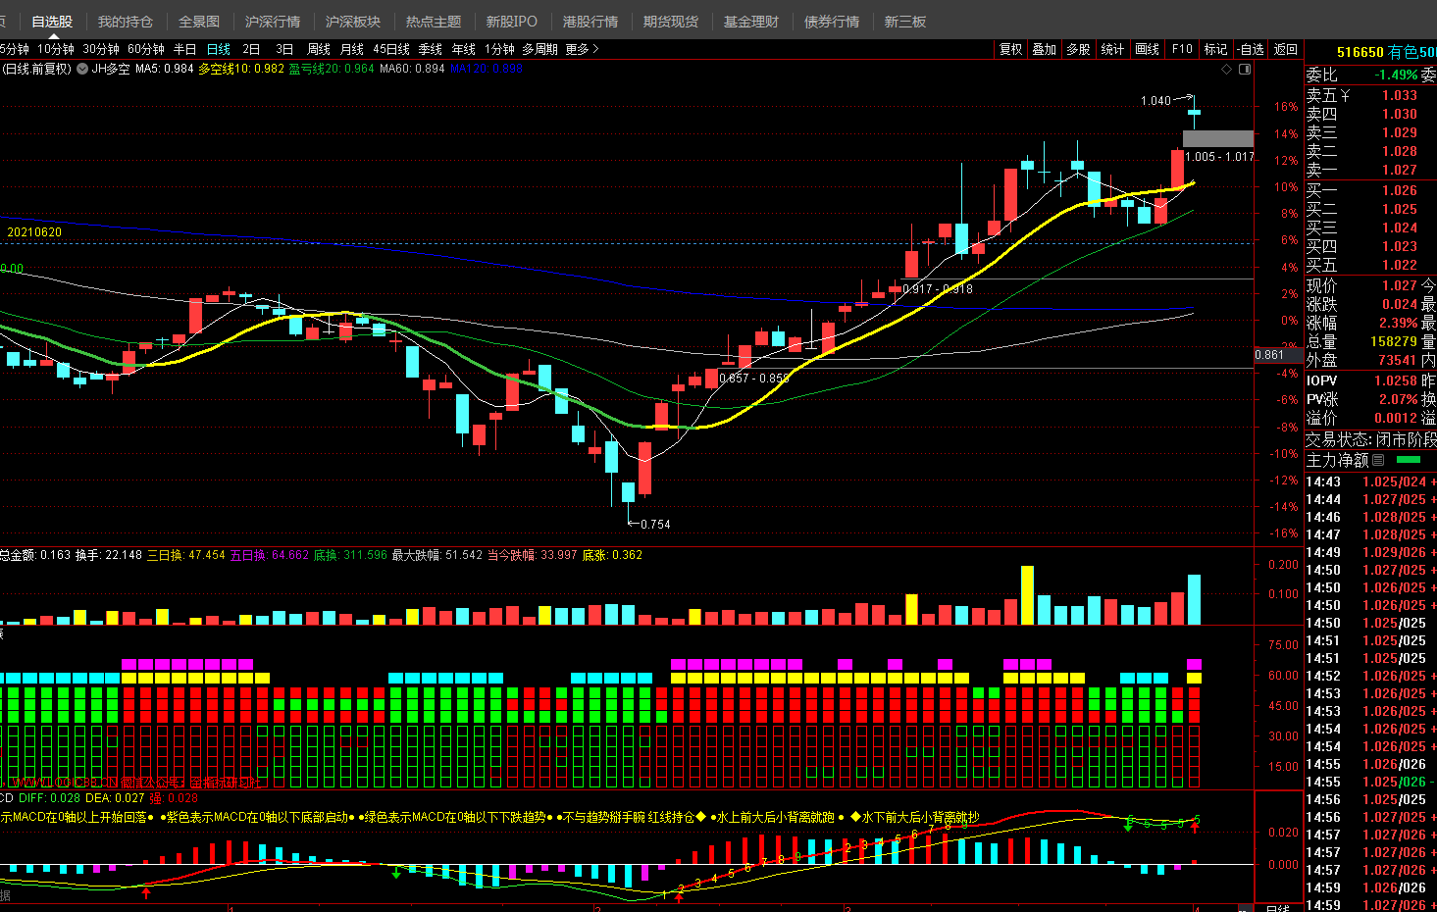Select the 45日线 period
The height and width of the screenshot is (912, 1437).
click(391, 49)
